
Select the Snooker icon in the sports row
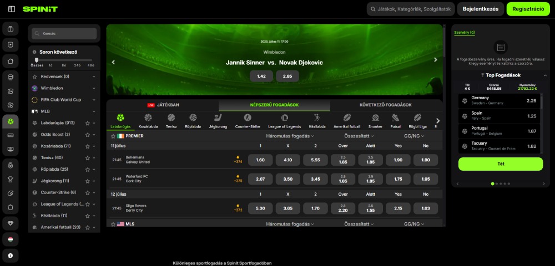375,117
